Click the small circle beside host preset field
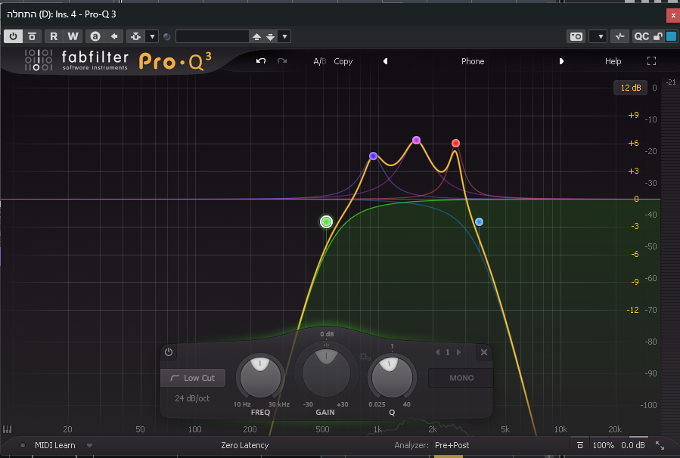This screenshot has height=458, width=680. point(167,37)
